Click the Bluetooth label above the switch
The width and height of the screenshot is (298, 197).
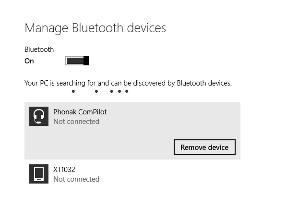click(x=39, y=49)
